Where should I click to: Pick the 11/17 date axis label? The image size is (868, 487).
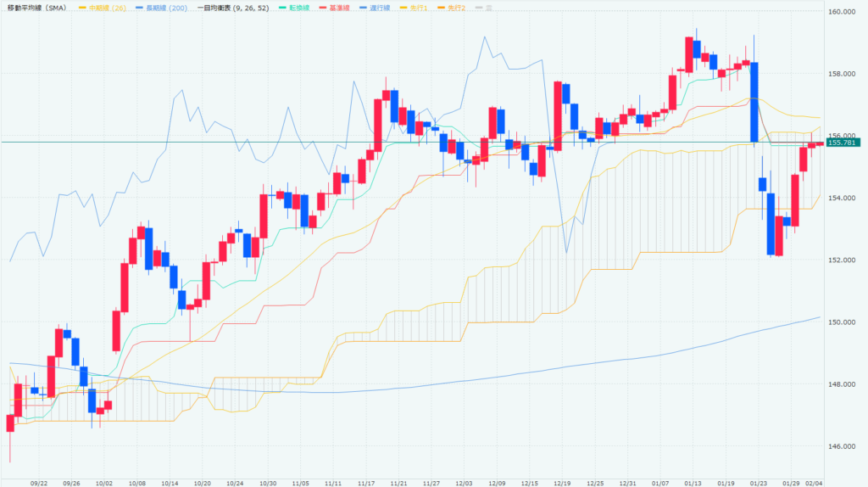click(366, 481)
